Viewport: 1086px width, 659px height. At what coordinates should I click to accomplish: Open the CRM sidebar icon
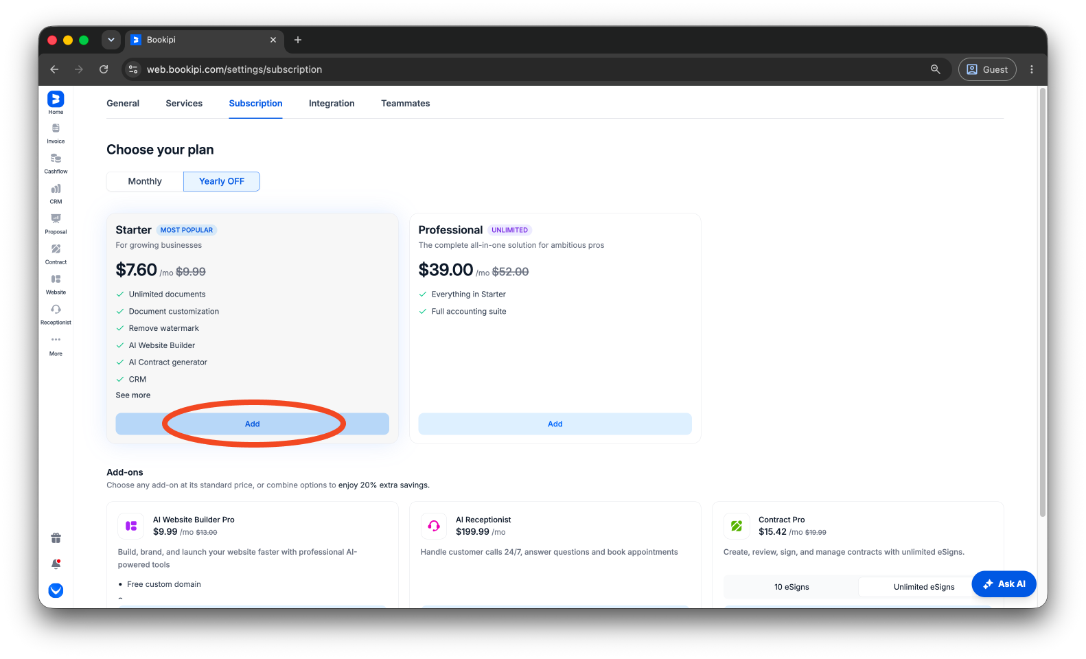pos(56,194)
